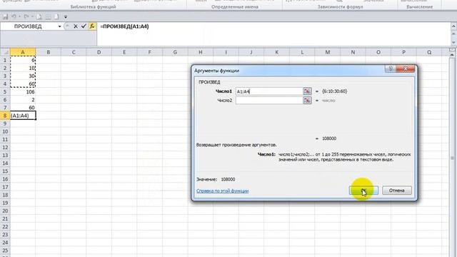Collapse dialog via Число2 range selector icon
The image size is (457, 257).
(307, 100)
